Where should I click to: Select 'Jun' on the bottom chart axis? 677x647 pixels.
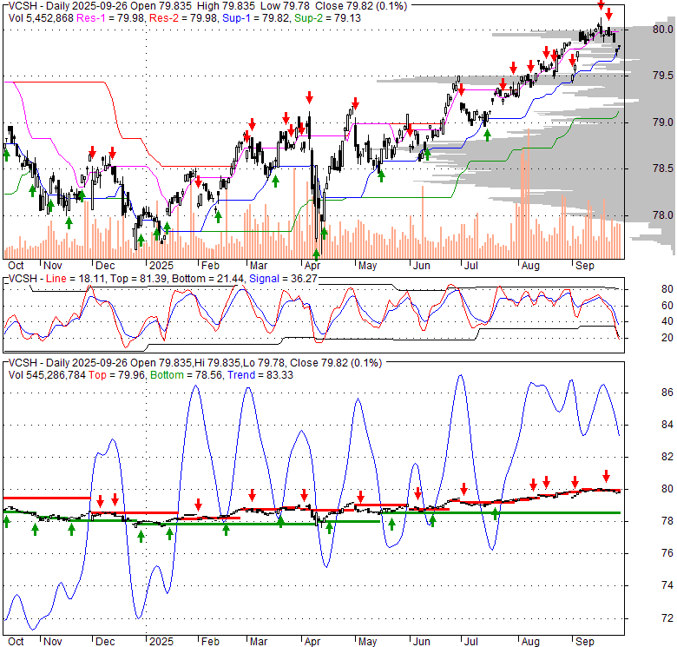(422, 642)
